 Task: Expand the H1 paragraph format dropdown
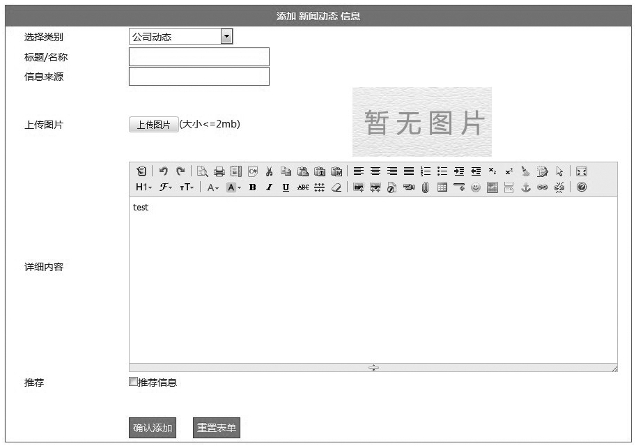pyautogui.click(x=144, y=187)
